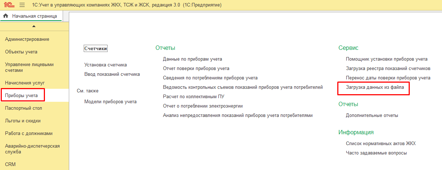442x170 pixels.
Task: Open Расчет по коллективным ПУ
Action: point(194,97)
